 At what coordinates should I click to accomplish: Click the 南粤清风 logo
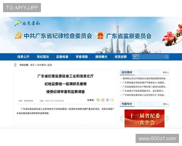tap(27, 23)
